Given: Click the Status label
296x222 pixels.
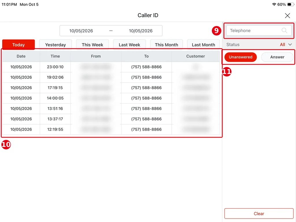Looking at the screenshot, I should click(233, 45).
